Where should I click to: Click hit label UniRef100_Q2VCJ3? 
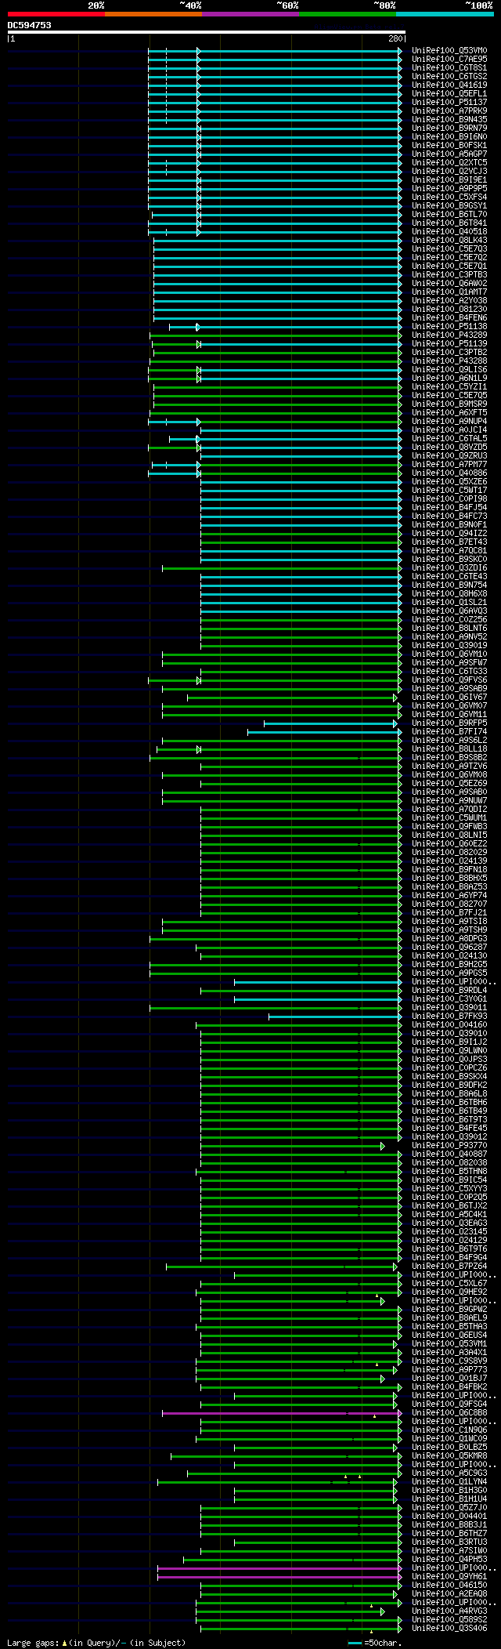point(449,171)
